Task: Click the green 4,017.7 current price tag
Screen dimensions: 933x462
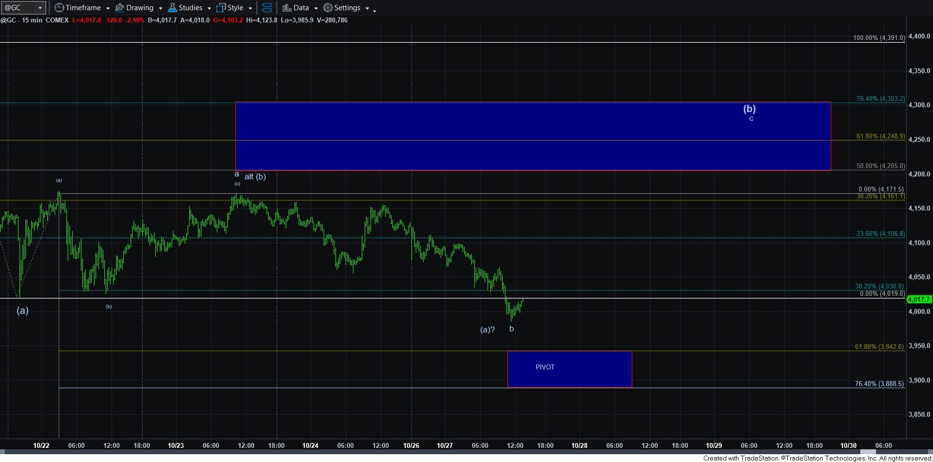Action: (x=919, y=299)
